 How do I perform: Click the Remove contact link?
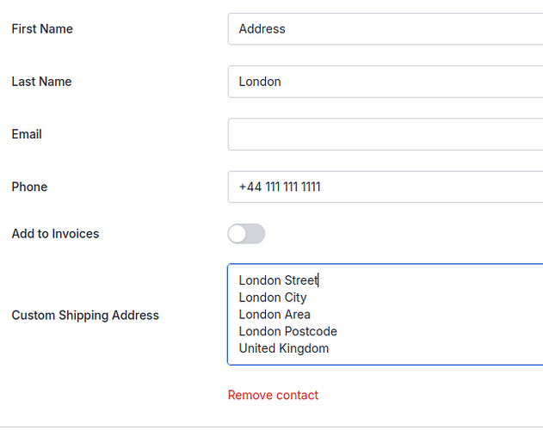click(273, 395)
